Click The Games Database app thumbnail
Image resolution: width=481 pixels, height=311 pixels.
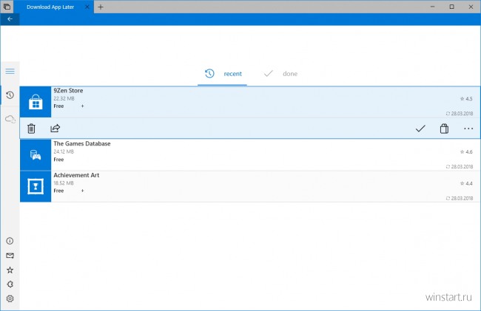click(x=36, y=155)
